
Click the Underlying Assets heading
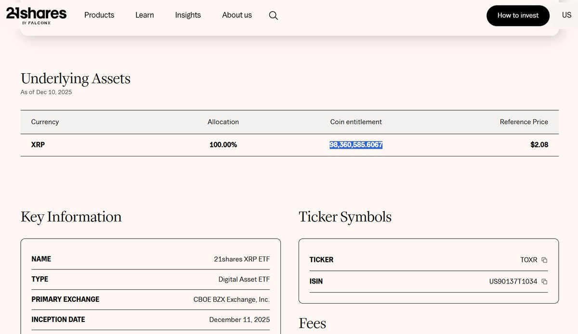click(x=76, y=78)
